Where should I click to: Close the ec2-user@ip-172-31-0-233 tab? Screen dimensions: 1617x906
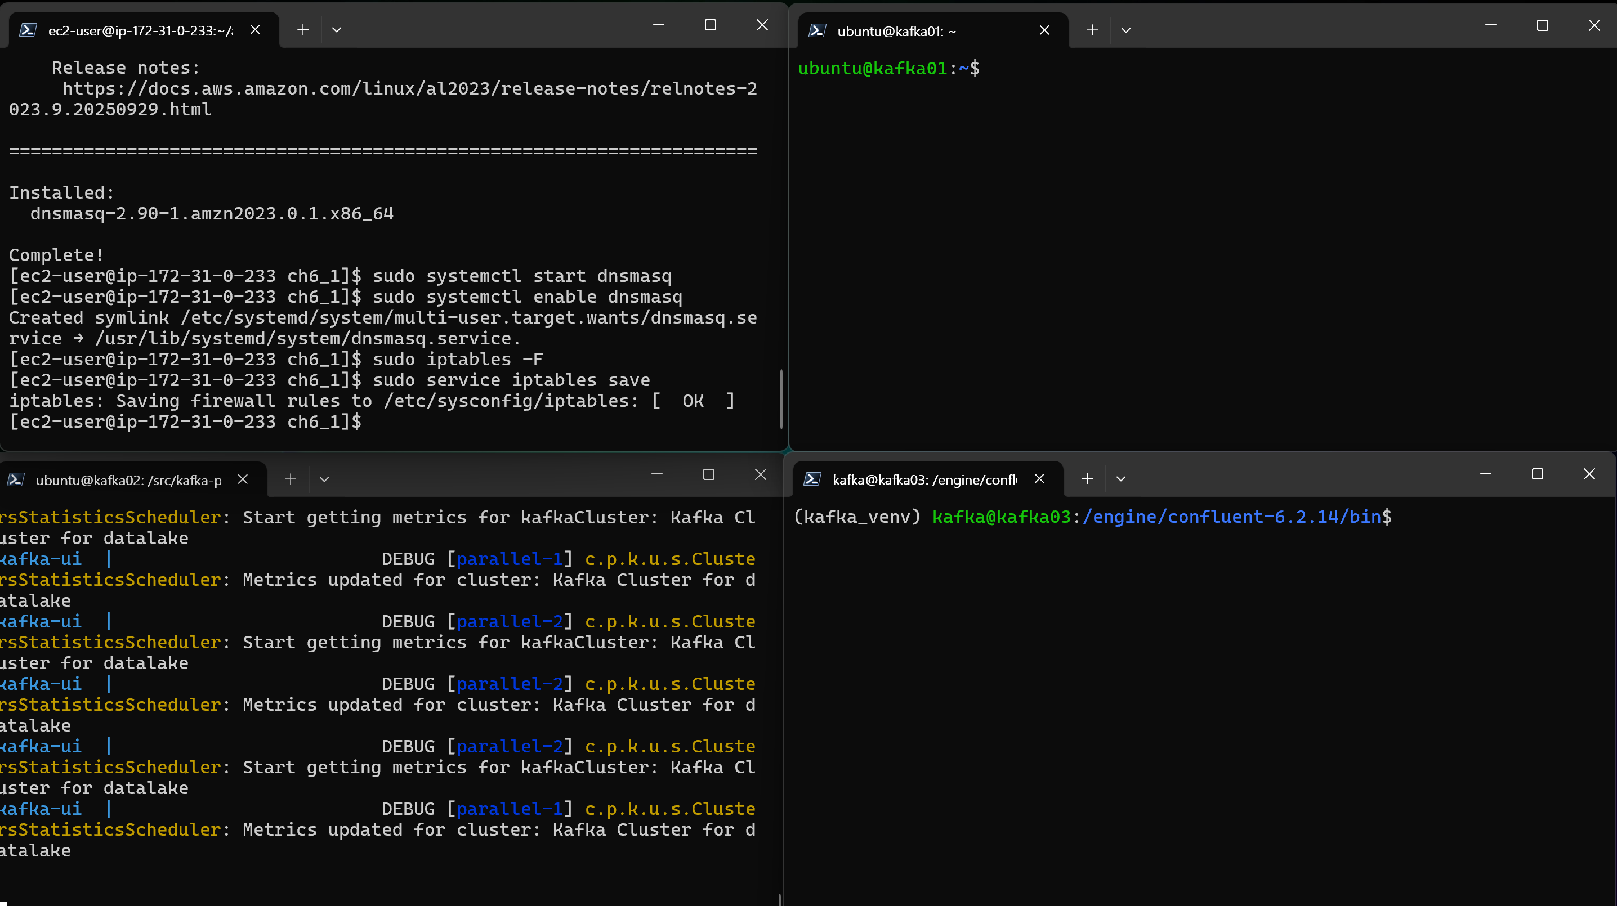click(x=255, y=29)
